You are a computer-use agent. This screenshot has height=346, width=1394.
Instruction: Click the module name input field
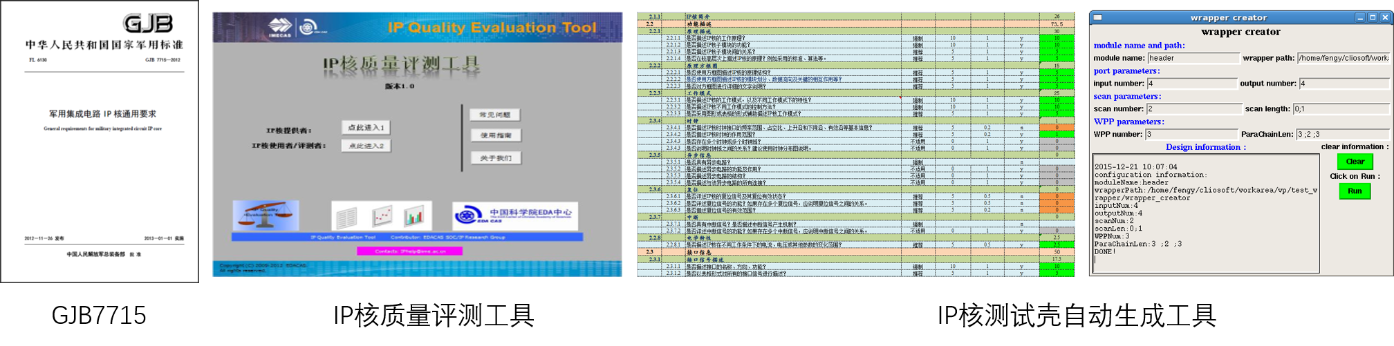click(1193, 58)
